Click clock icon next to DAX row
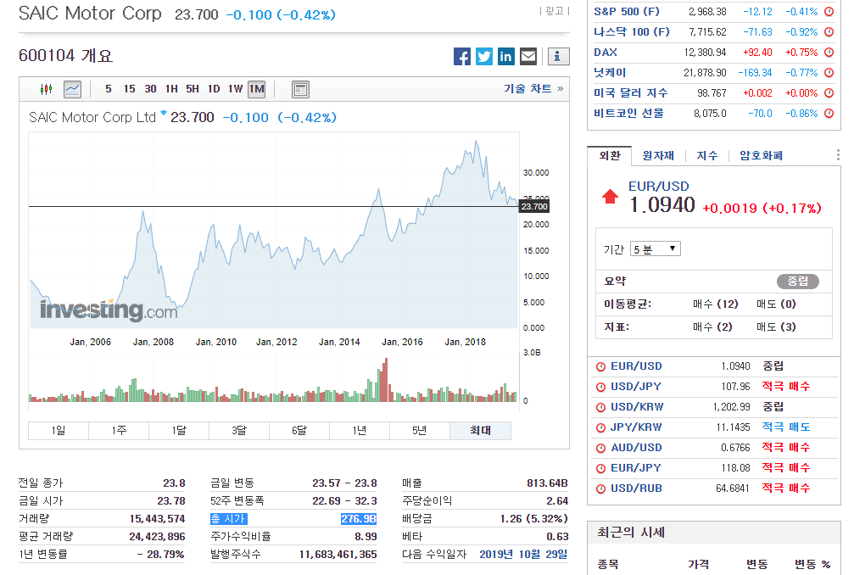The image size is (854, 575). tap(829, 53)
